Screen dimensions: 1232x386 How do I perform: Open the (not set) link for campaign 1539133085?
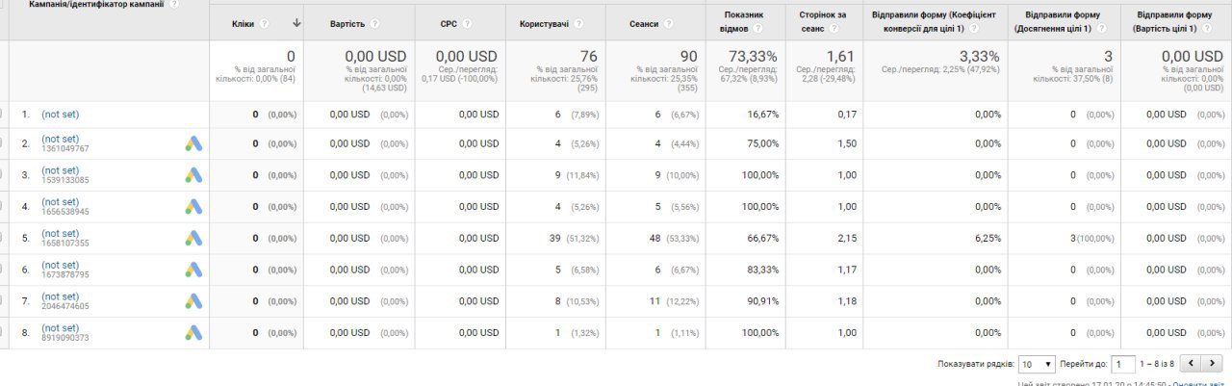60,170
